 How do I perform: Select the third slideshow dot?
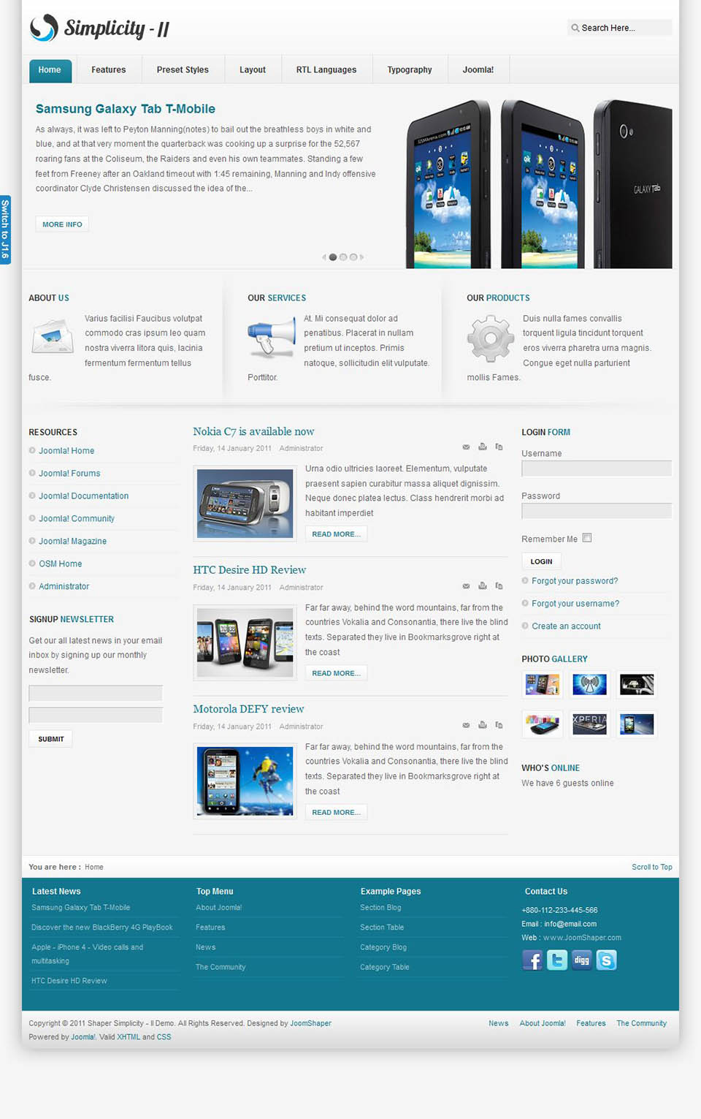[353, 257]
